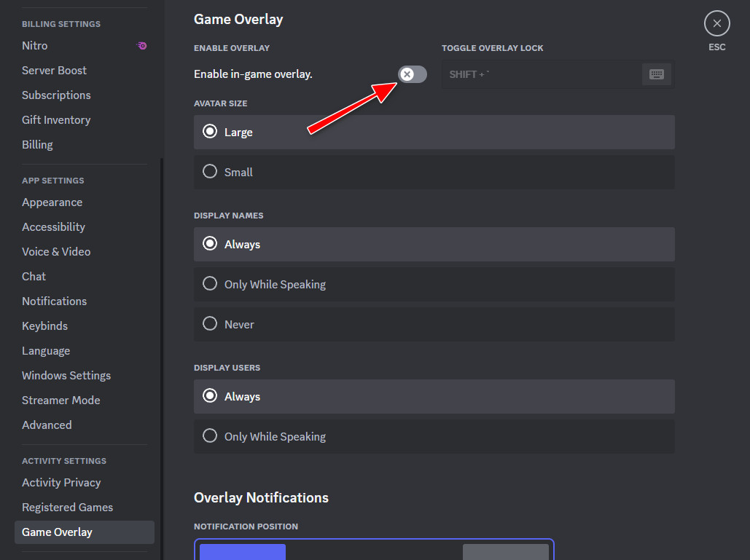The height and width of the screenshot is (560, 750).
Task: Select Small avatar size
Action: pyautogui.click(x=211, y=172)
